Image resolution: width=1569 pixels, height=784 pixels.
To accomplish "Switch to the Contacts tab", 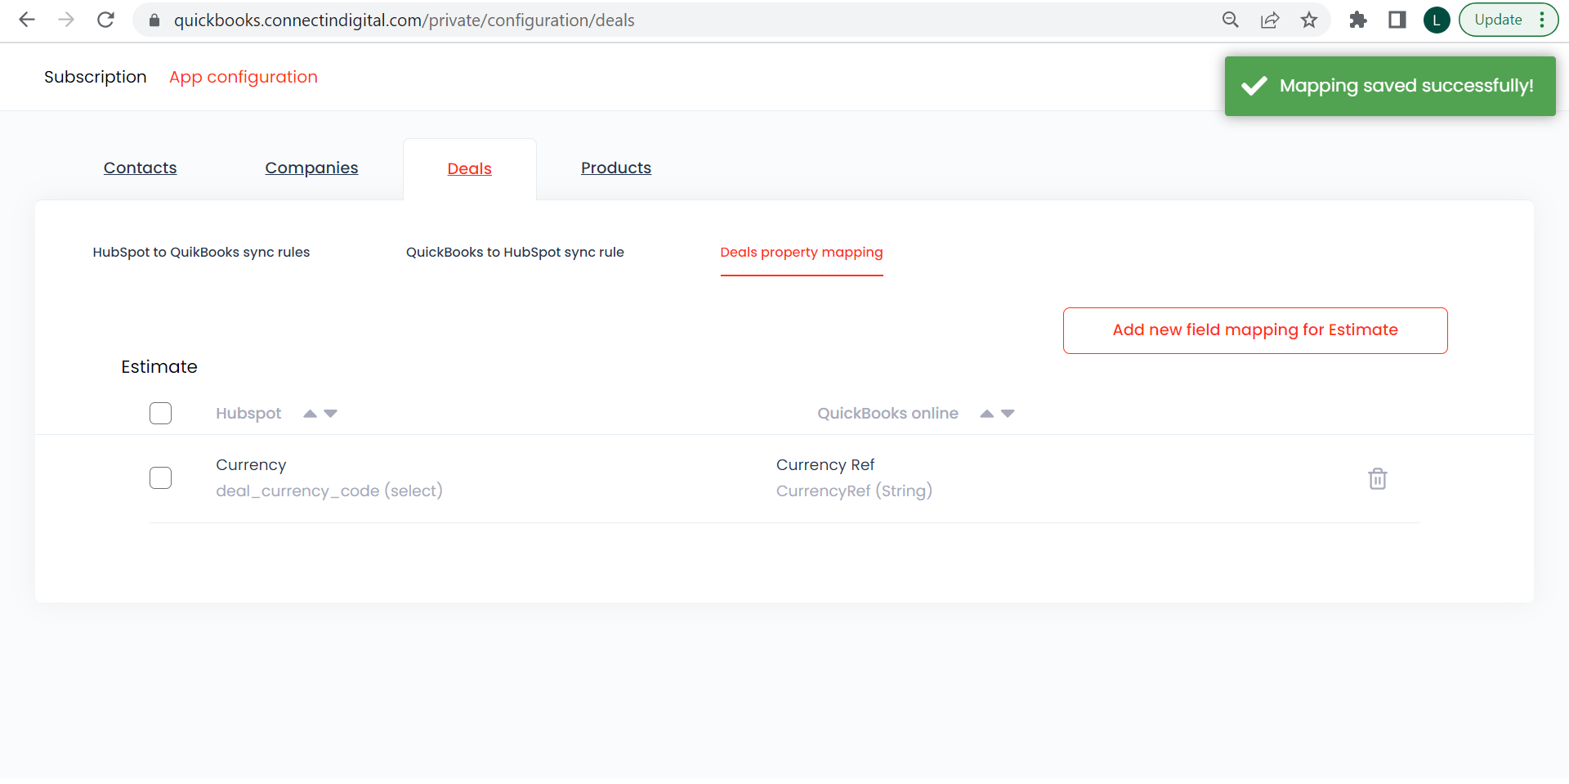I will coord(141,168).
